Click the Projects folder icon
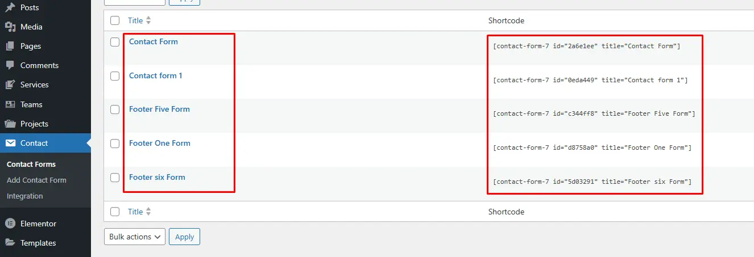Viewport: 754px width, 257px height. coord(10,124)
